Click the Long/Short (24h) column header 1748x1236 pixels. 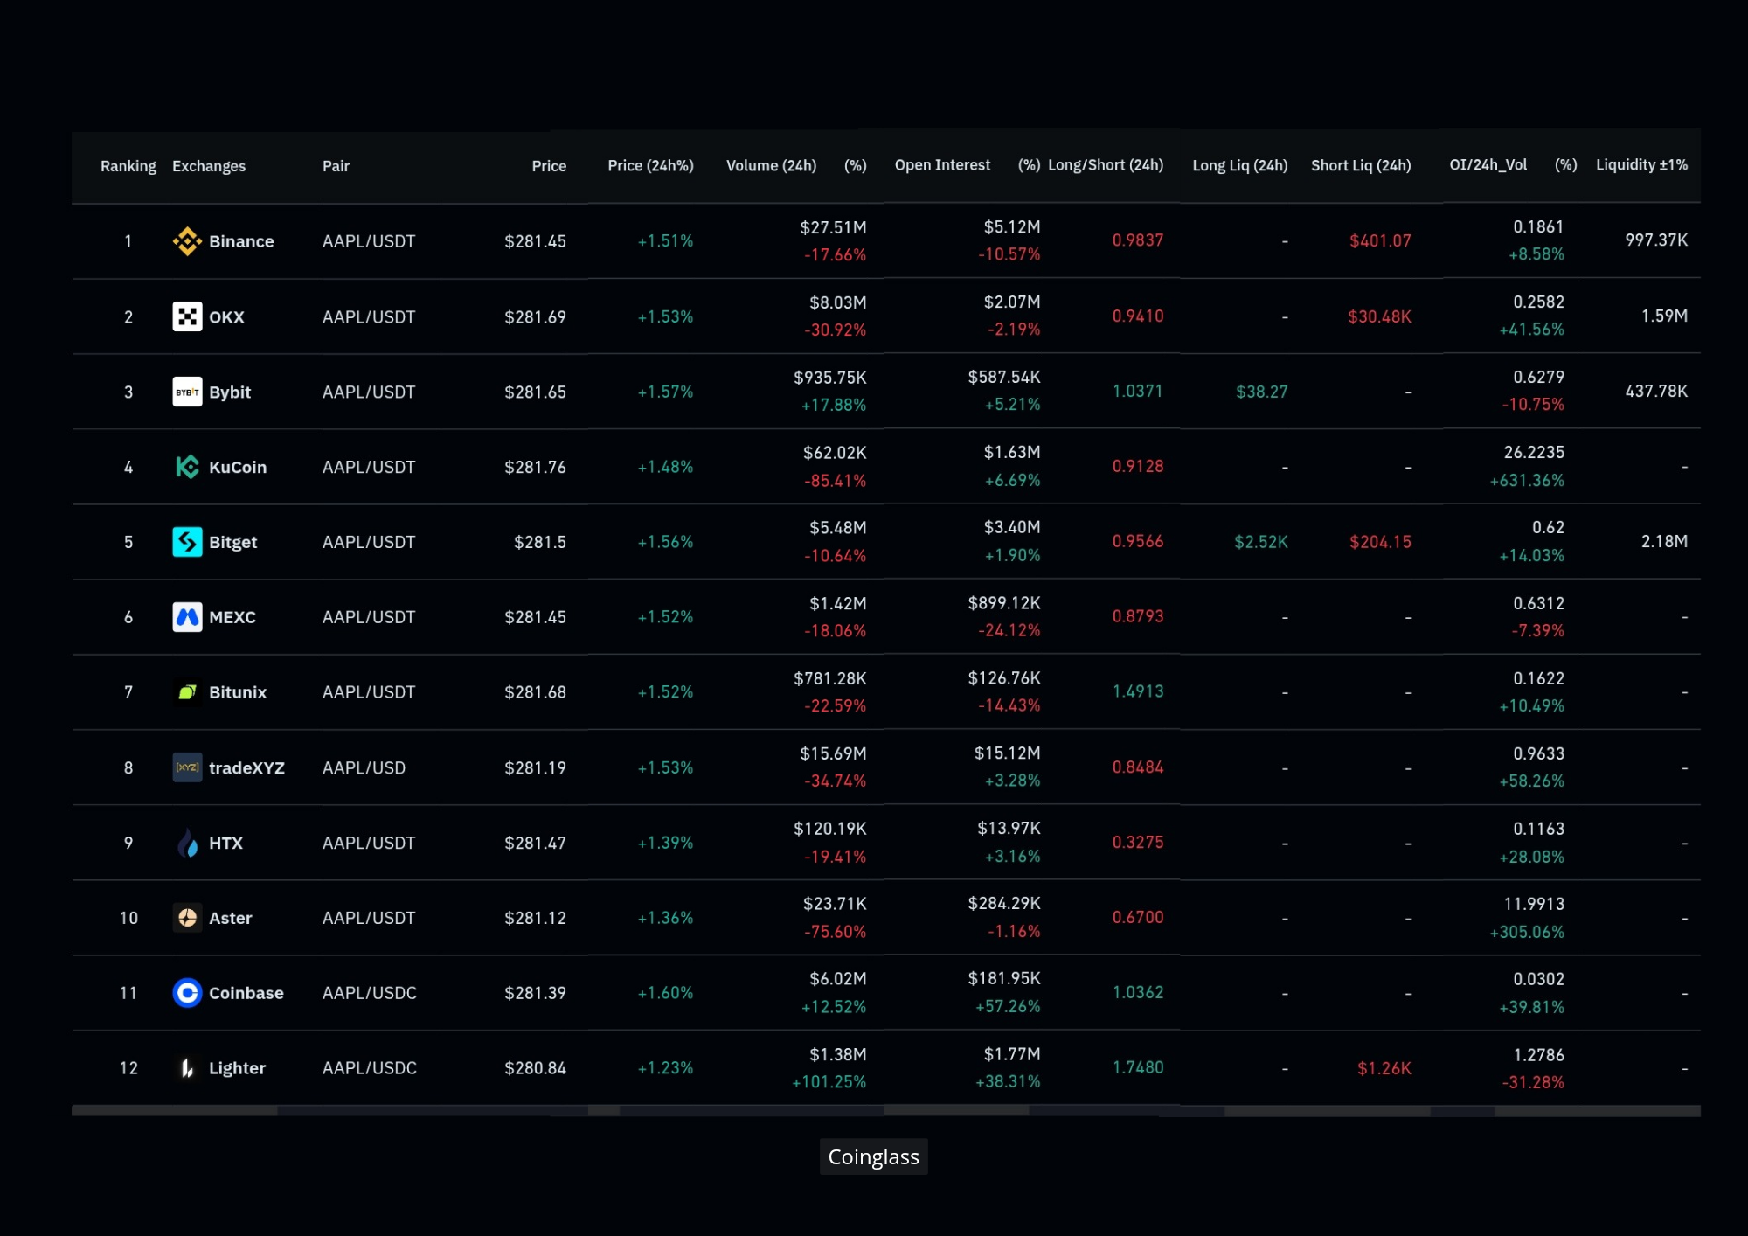tap(1106, 165)
